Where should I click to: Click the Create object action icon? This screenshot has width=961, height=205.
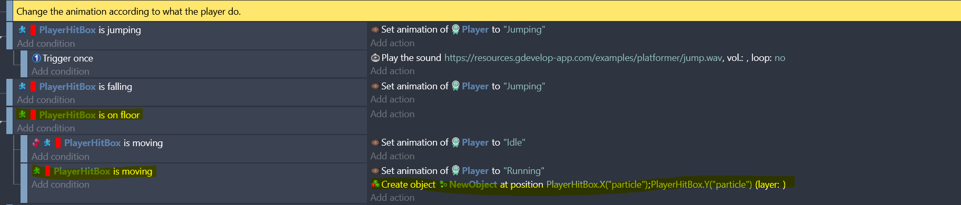[x=375, y=184]
